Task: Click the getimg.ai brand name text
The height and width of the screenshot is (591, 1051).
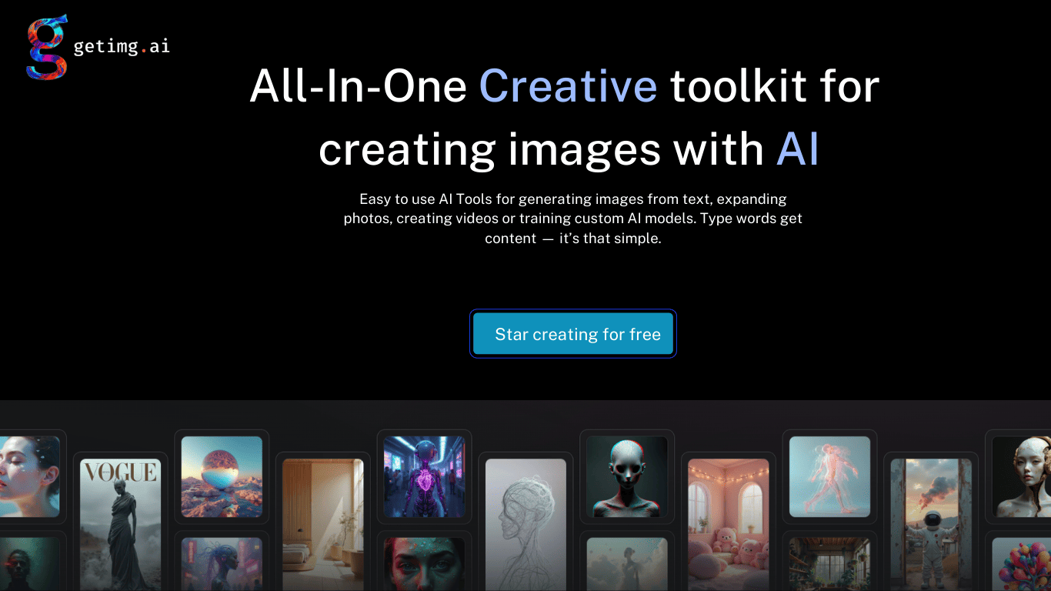Action: [x=122, y=46]
